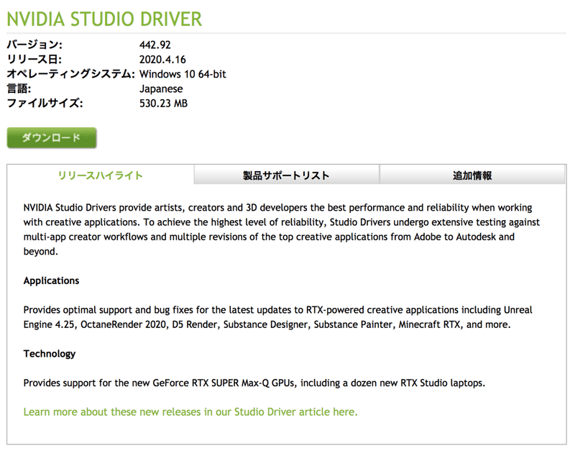This screenshot has height=456, width=575.
Task: Click the オペレーティングシステム: label
Action: tap(71, 74)
